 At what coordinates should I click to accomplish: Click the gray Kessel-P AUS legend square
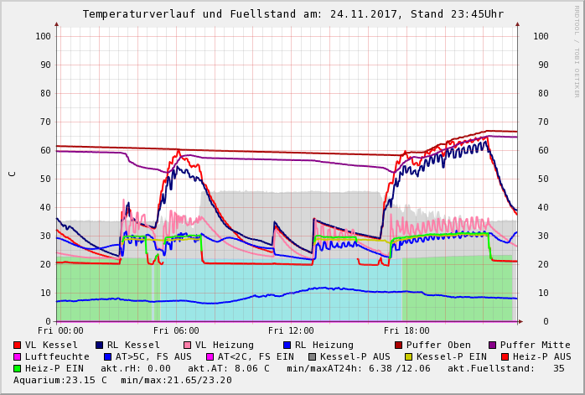(311, 356)
